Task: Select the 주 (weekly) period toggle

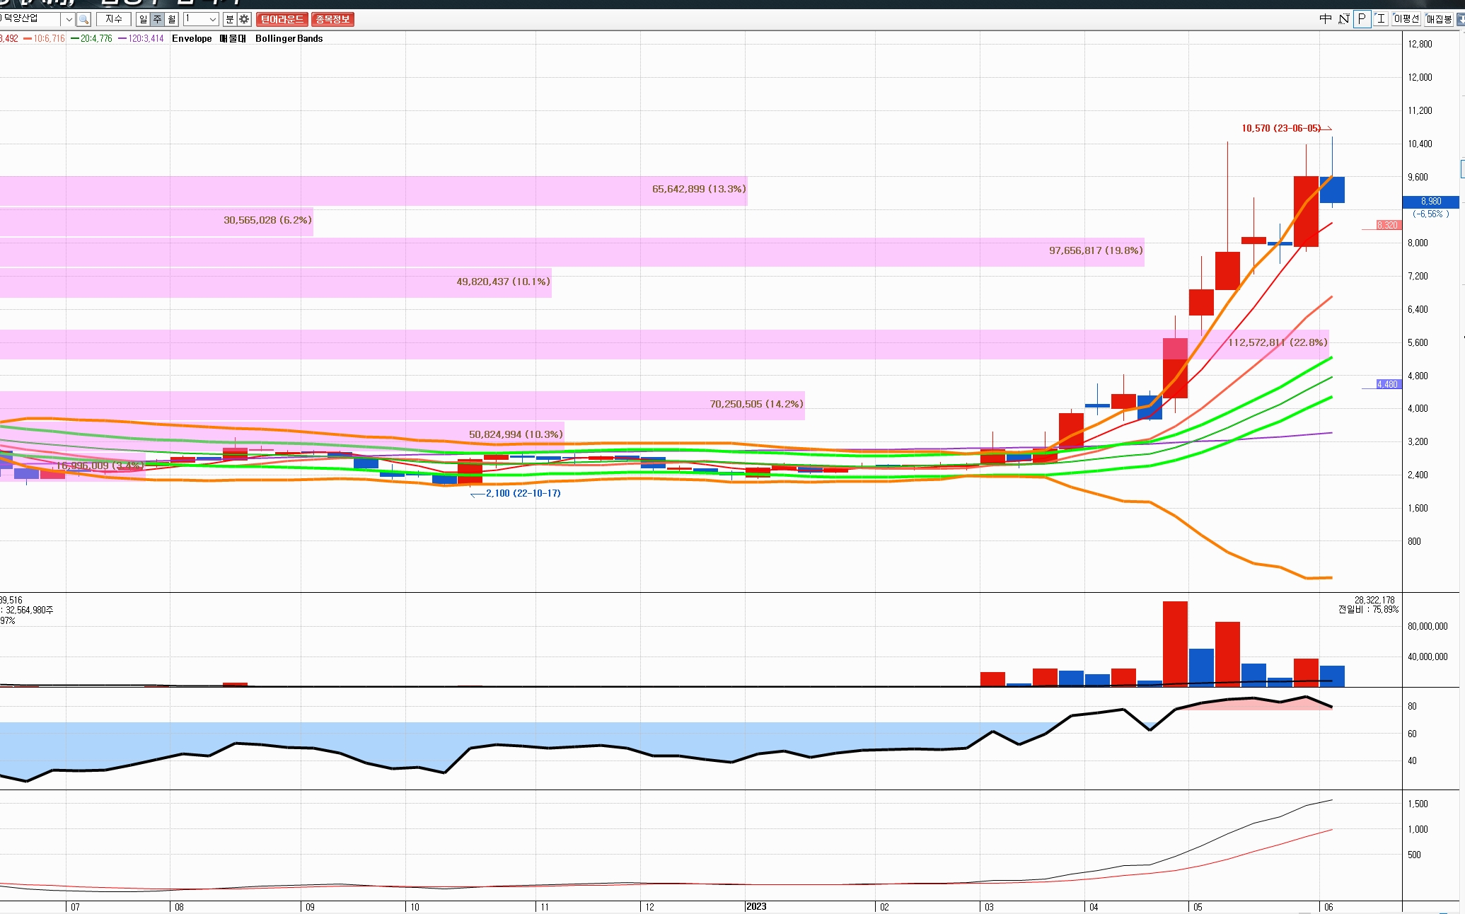Action: [x=158, y=19]
